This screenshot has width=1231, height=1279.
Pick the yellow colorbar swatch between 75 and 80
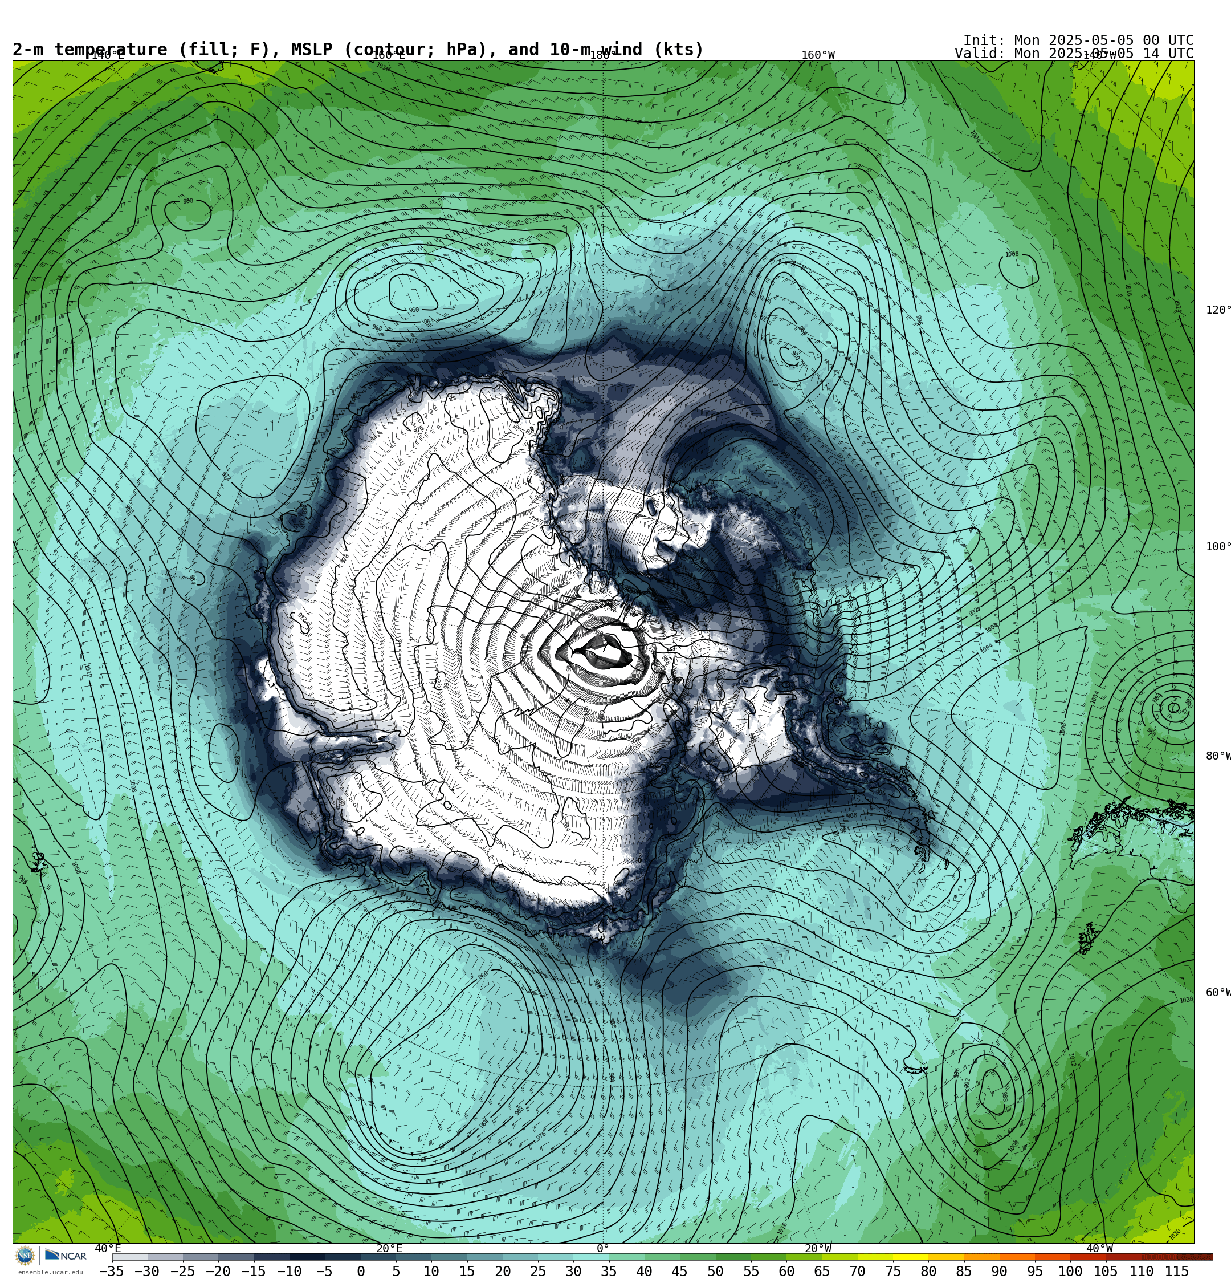pos(911,1257)
